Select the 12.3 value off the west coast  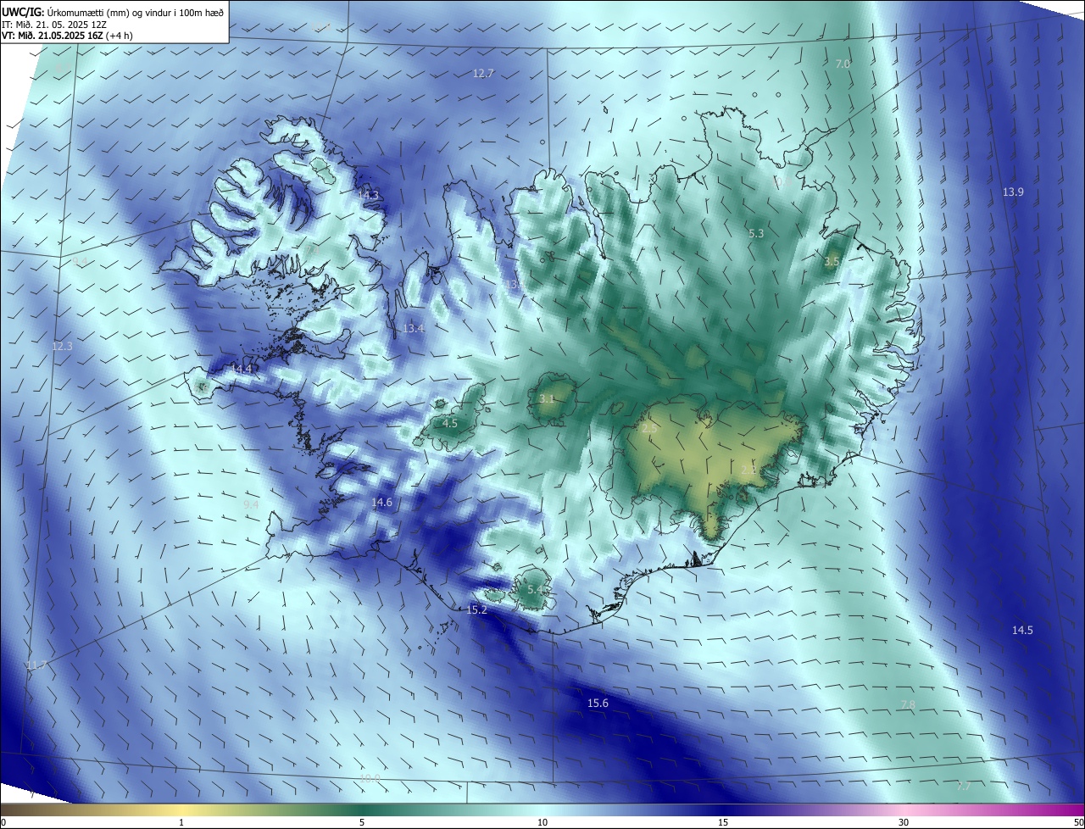click(62, 347)
